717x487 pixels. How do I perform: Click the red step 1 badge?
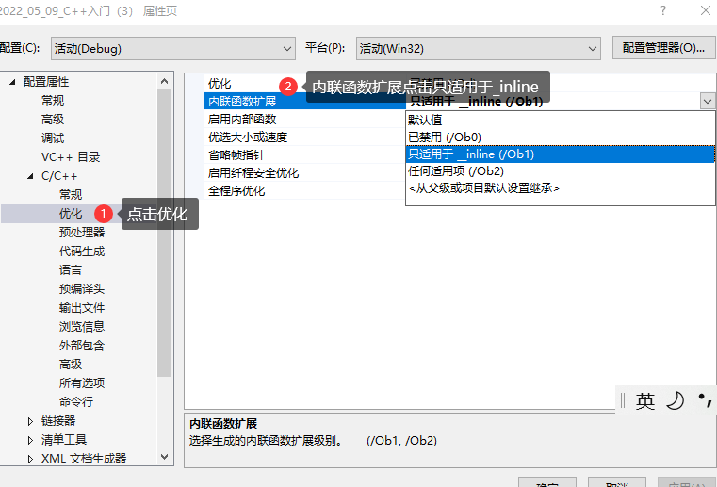(x=105, y=214)
